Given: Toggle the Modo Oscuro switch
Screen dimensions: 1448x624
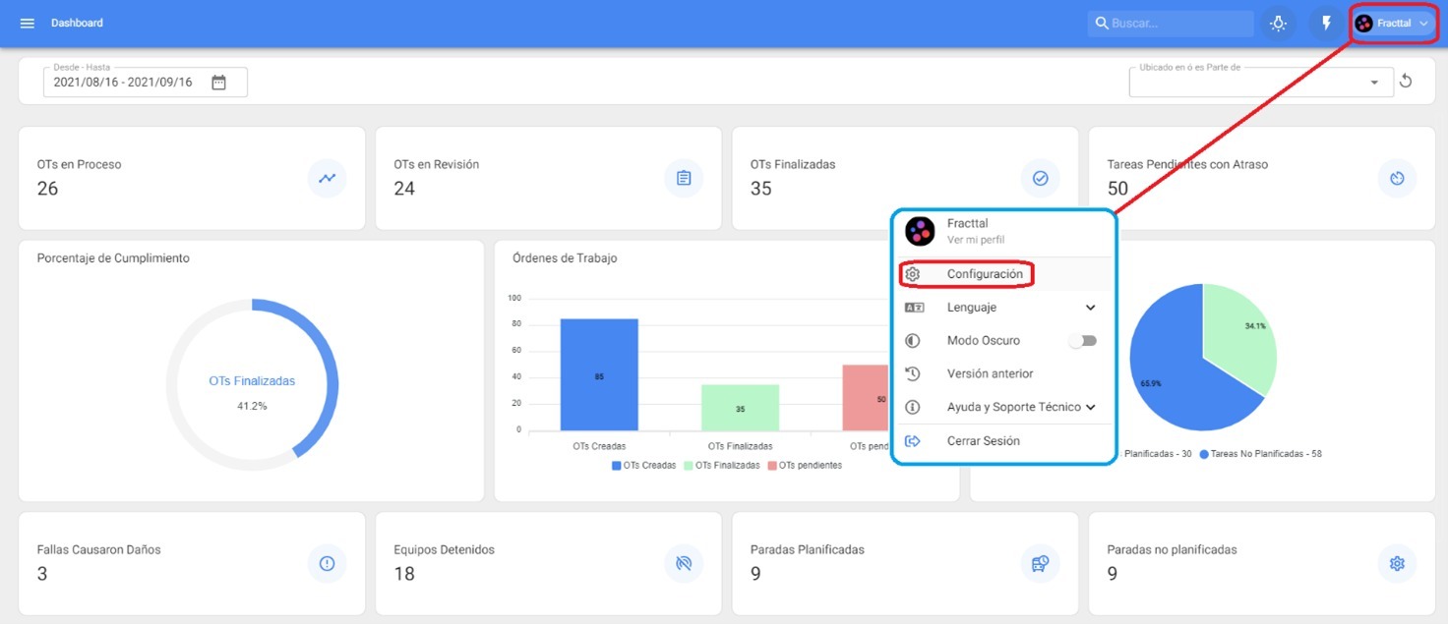Looking at the screenshot, I should tap(1082, 341).
